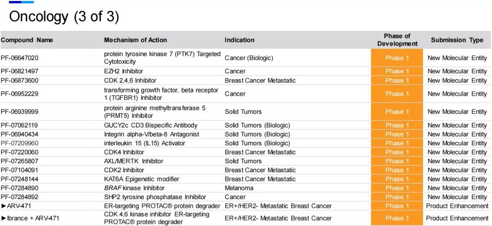The width and height of the screenshot is (492, 226).
Task: Select SHP2 tyrosine phosphatase Inhibitor cell
Action: [x=155, y=197]
